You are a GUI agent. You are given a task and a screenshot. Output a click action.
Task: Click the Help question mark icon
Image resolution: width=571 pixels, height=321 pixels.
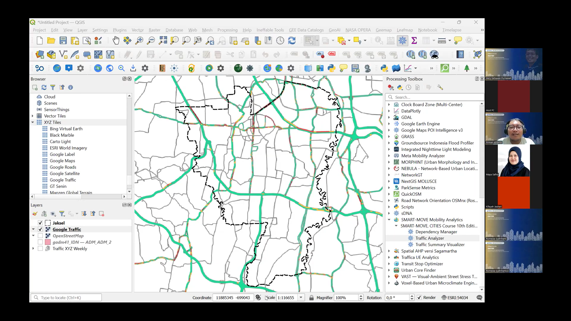[x=460, y=54]
